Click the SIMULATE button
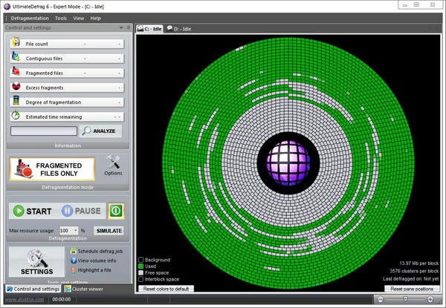The height and width of the screenshot is (308, 446). [109, 231]
